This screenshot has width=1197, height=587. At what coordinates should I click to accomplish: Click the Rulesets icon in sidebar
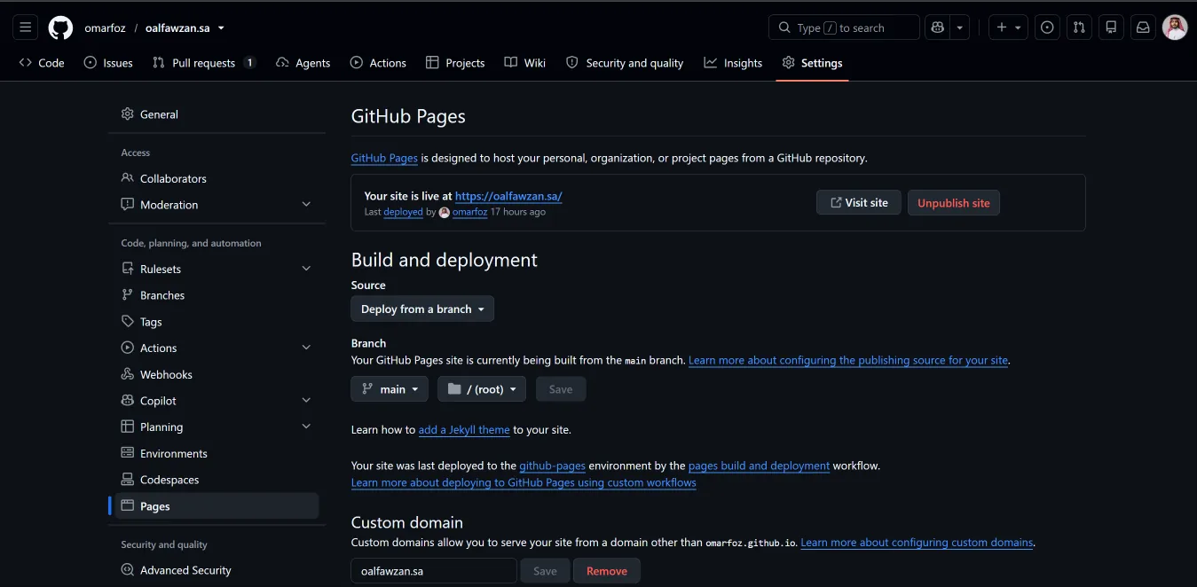[128, 269]
